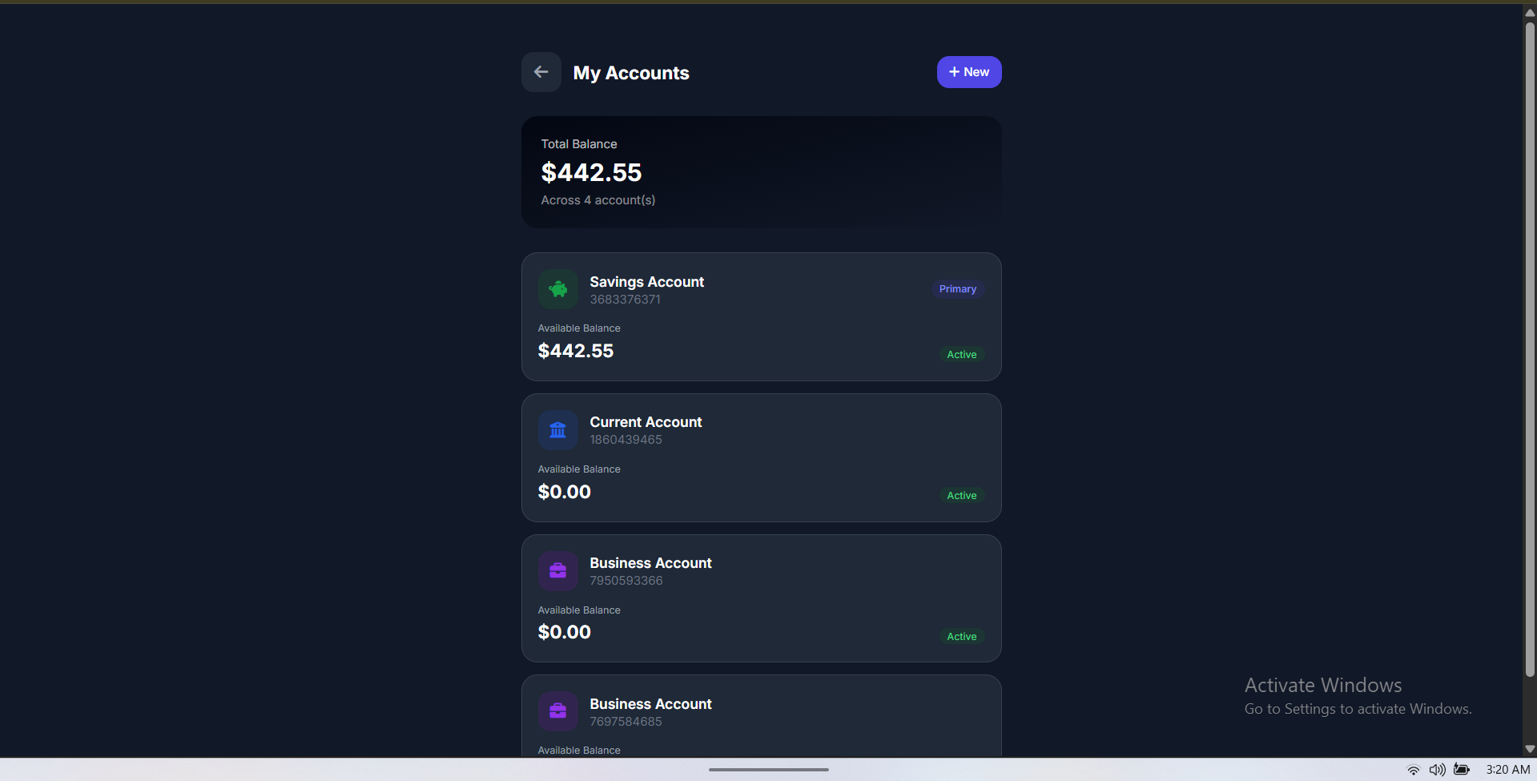
Task: Expand the Current Account card details
Action: (x=760, y=458)
